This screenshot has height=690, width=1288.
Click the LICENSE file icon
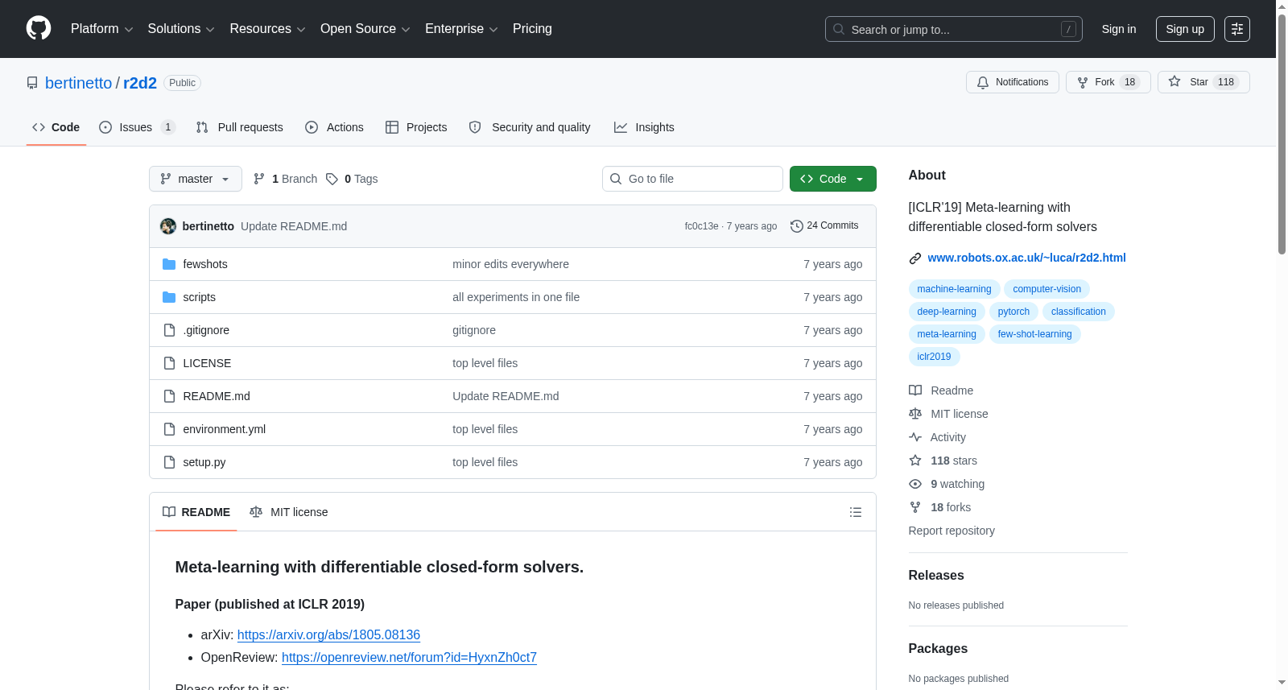pos(169,363)
